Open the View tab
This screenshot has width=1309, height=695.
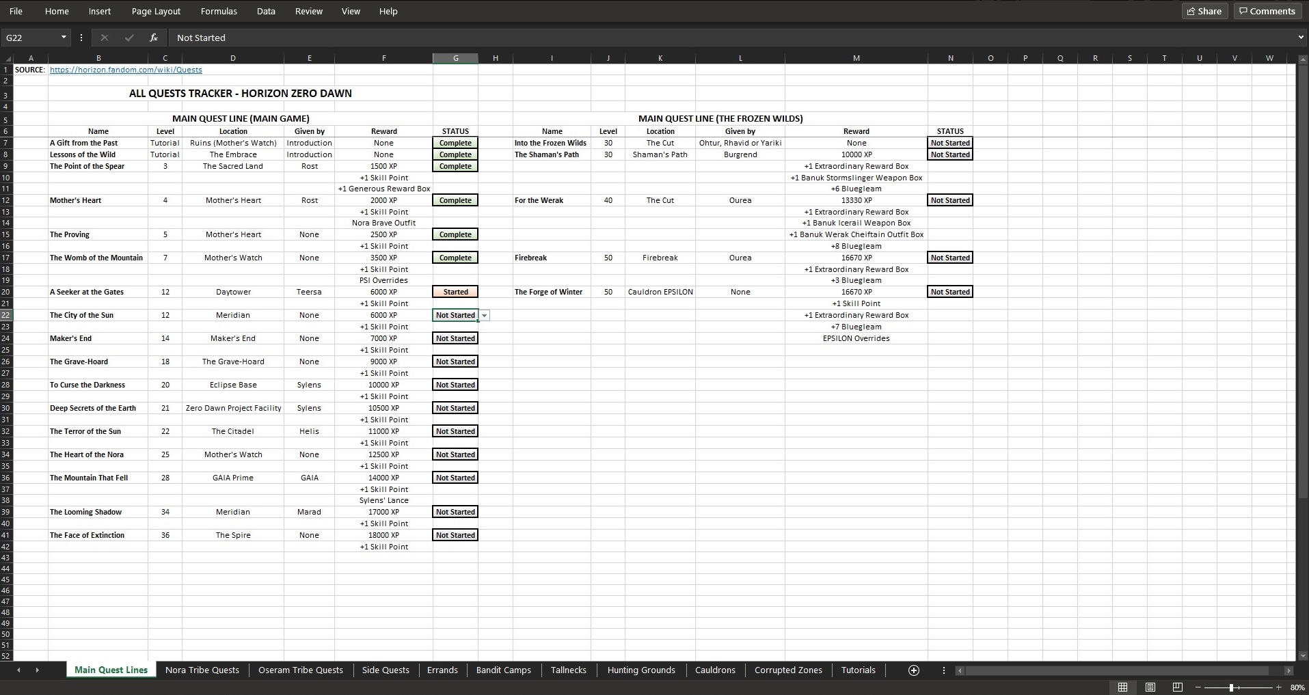pyautogui.click(x=351, y=11)
